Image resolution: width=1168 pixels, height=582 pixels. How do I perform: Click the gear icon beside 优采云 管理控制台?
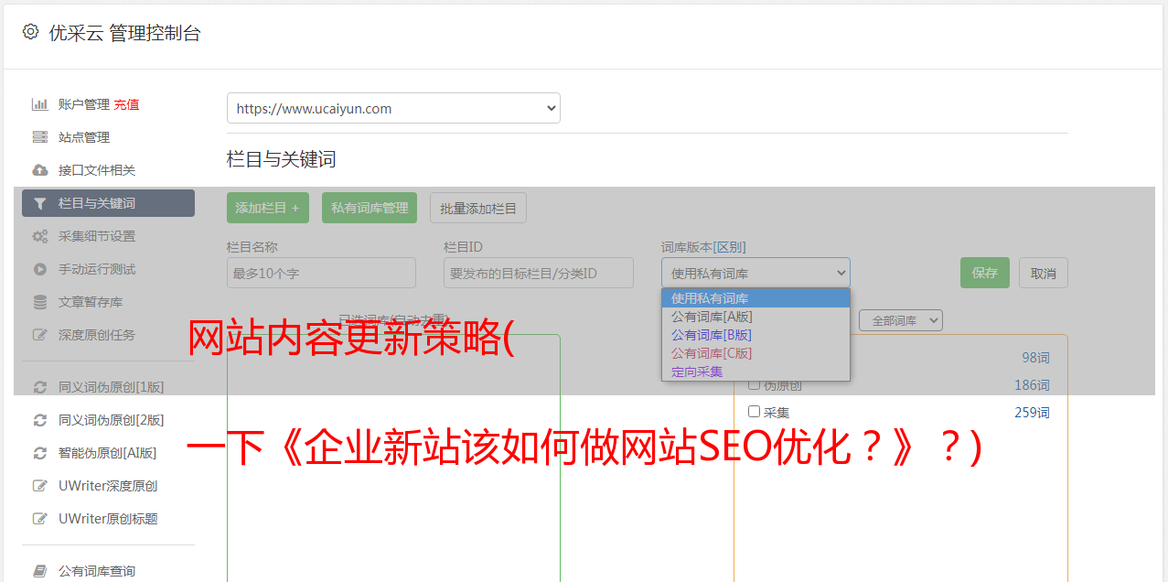30,32
